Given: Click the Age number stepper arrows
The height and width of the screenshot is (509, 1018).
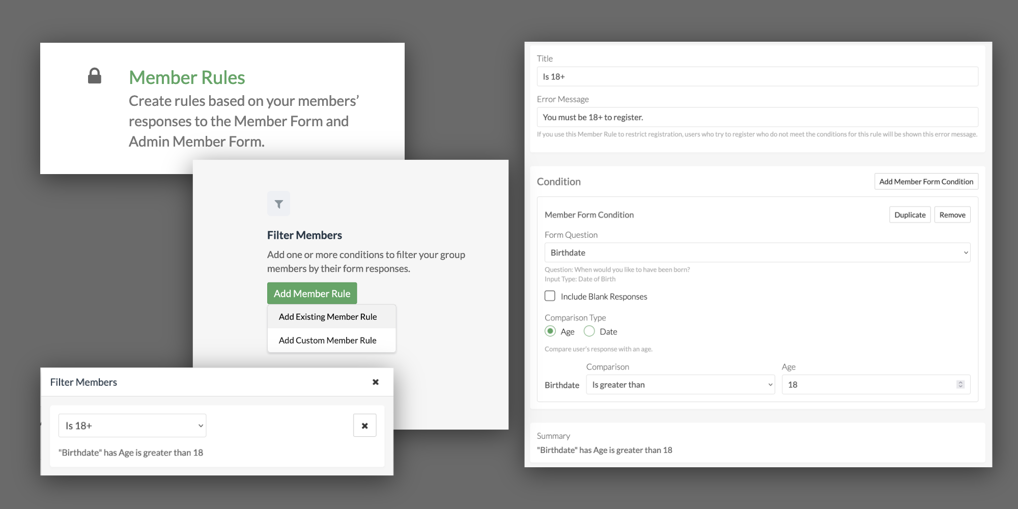Looking at the screenshot, I should pos(960,385).
